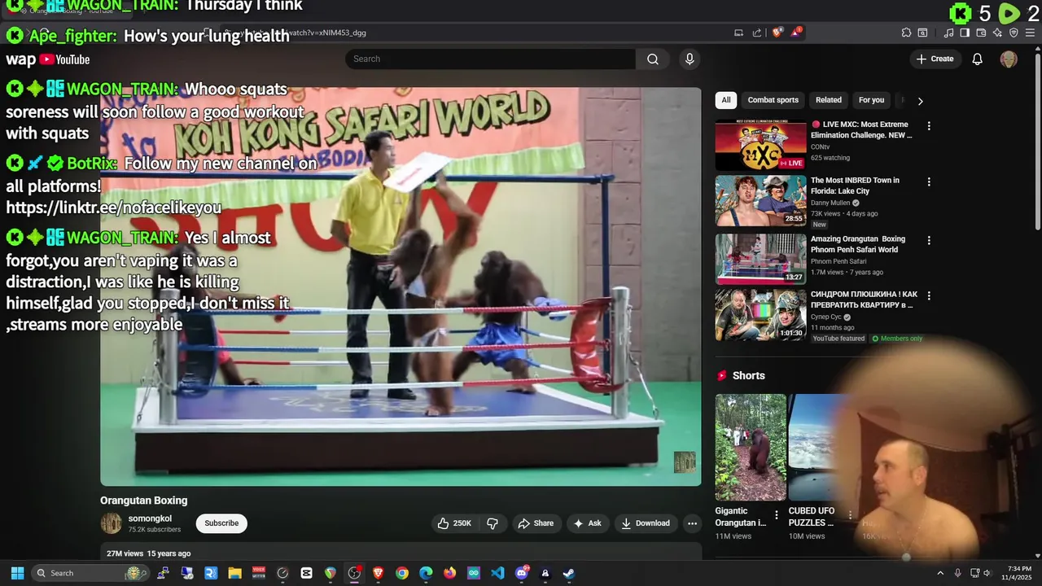Click the share page icon in address bar
The width and height of the screenshot is (1042, 586).
(x=757, y=33)
